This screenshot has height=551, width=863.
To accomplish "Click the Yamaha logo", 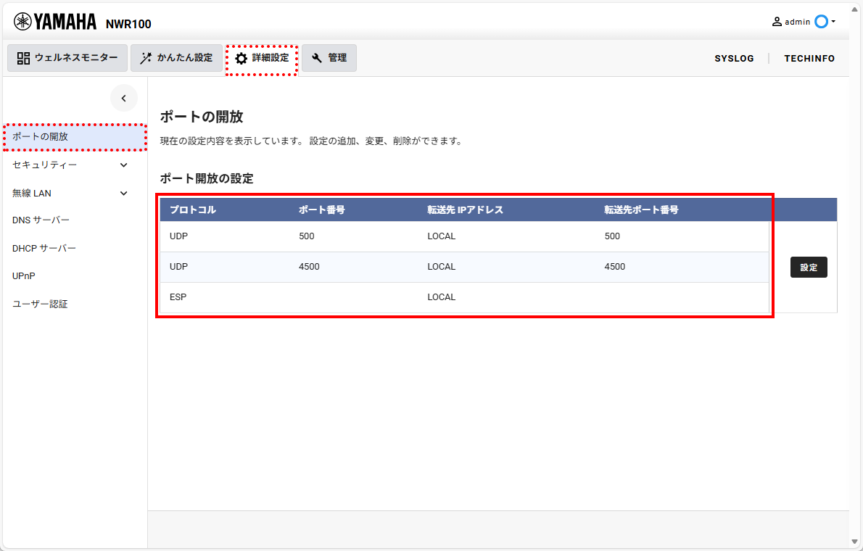I will tap(55, 22).
